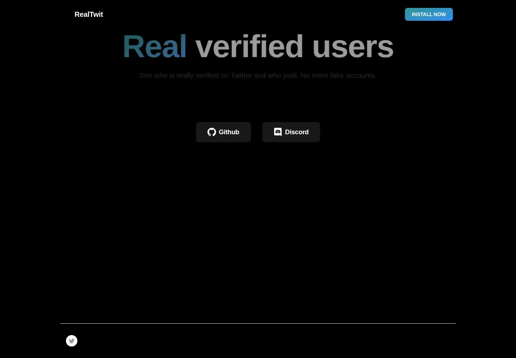Click the 'See who is really verified' subtitle
This screenshot has height=358, width=516.
point(258,76)
